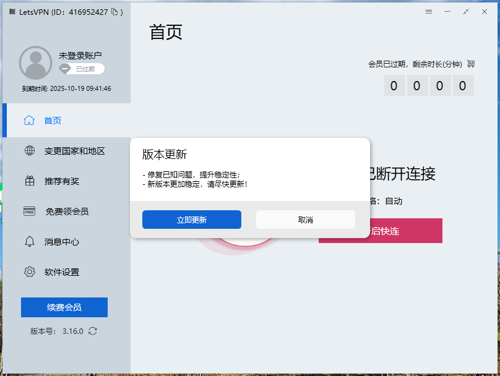Click the blue 续费会员 renew button

coord(64,307)
